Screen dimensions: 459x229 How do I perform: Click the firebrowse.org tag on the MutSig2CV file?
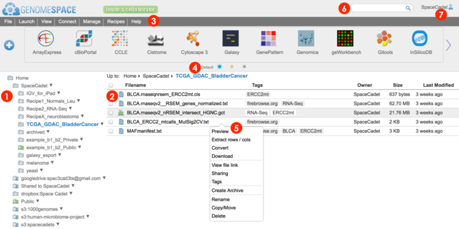pos(262,122)
